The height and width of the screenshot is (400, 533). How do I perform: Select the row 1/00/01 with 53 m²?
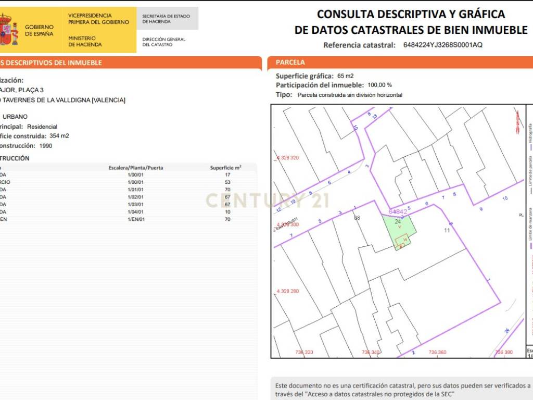135,182
